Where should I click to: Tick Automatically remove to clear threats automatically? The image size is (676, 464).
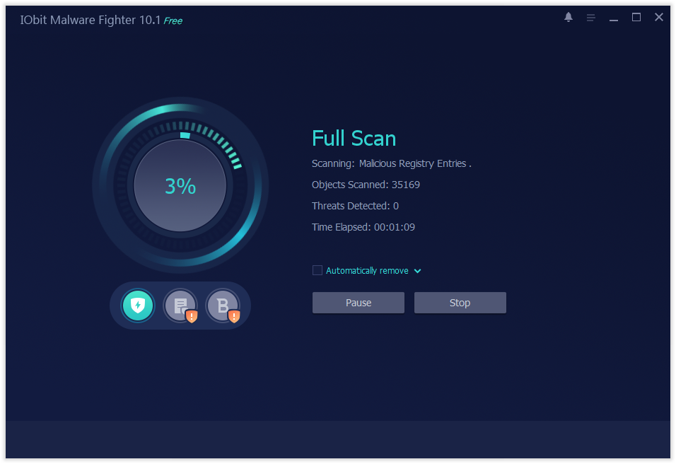[x=317, y=270]
